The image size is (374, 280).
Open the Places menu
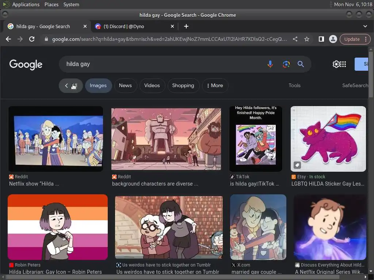pyautogui.click(x=51, y=4)
